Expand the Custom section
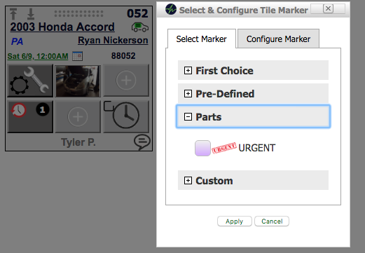Image resolution: width=365 pixels, height=253 pixels. click(253, 180)
